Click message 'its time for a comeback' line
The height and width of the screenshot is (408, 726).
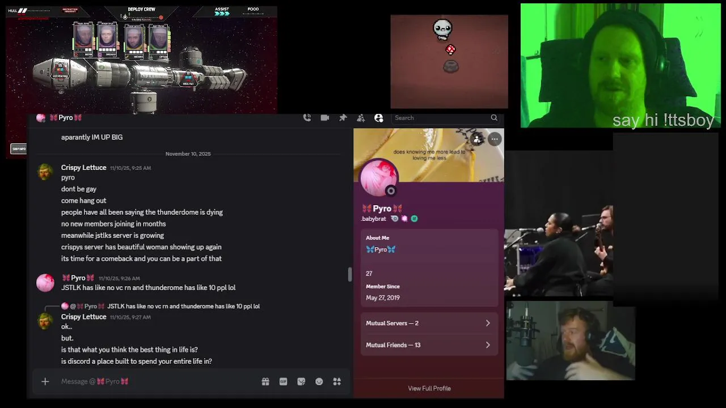point(141,258)
